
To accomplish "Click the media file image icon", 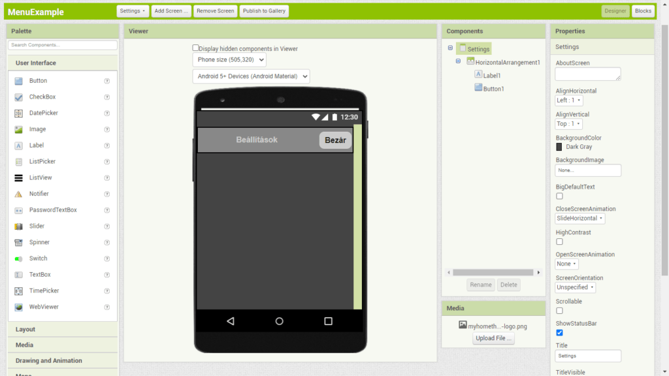I will click(463, 325).
